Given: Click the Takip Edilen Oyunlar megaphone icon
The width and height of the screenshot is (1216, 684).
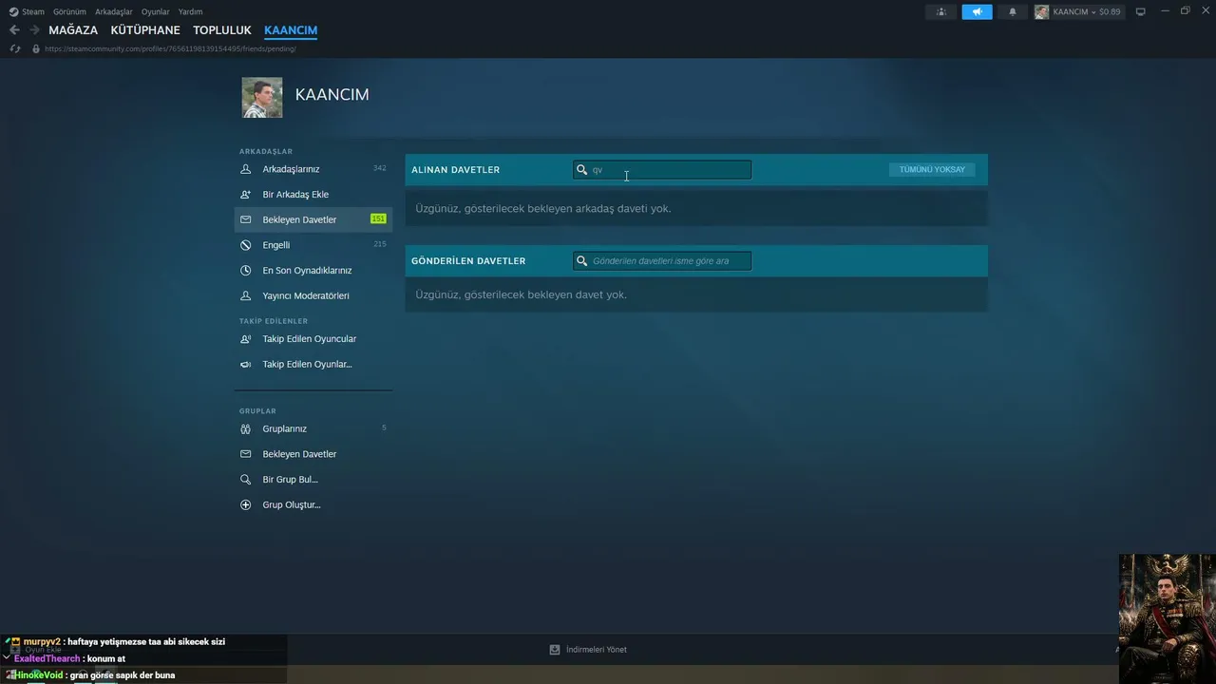Looking at the screenshot, I should tap(246, 364).
